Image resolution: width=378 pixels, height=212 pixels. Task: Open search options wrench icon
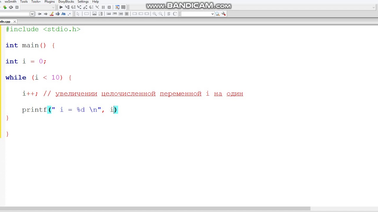224,14
